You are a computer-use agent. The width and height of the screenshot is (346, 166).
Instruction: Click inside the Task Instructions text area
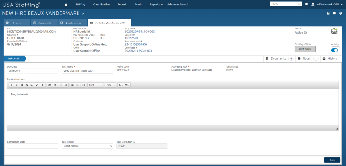173,107
